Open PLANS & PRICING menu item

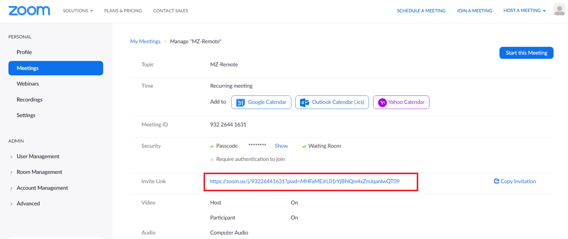click(123, 10)
